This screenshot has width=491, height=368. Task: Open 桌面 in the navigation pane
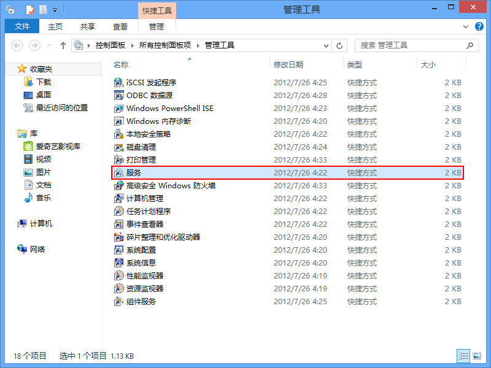point(43,95)
